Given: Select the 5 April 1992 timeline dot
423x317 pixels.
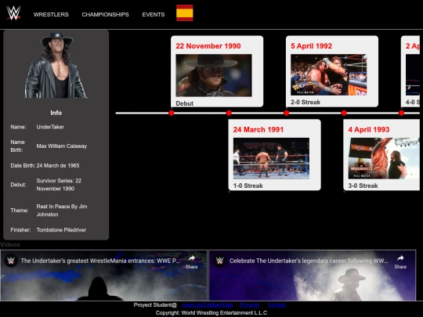Looking at the screenshot, I should pos(287,113).
